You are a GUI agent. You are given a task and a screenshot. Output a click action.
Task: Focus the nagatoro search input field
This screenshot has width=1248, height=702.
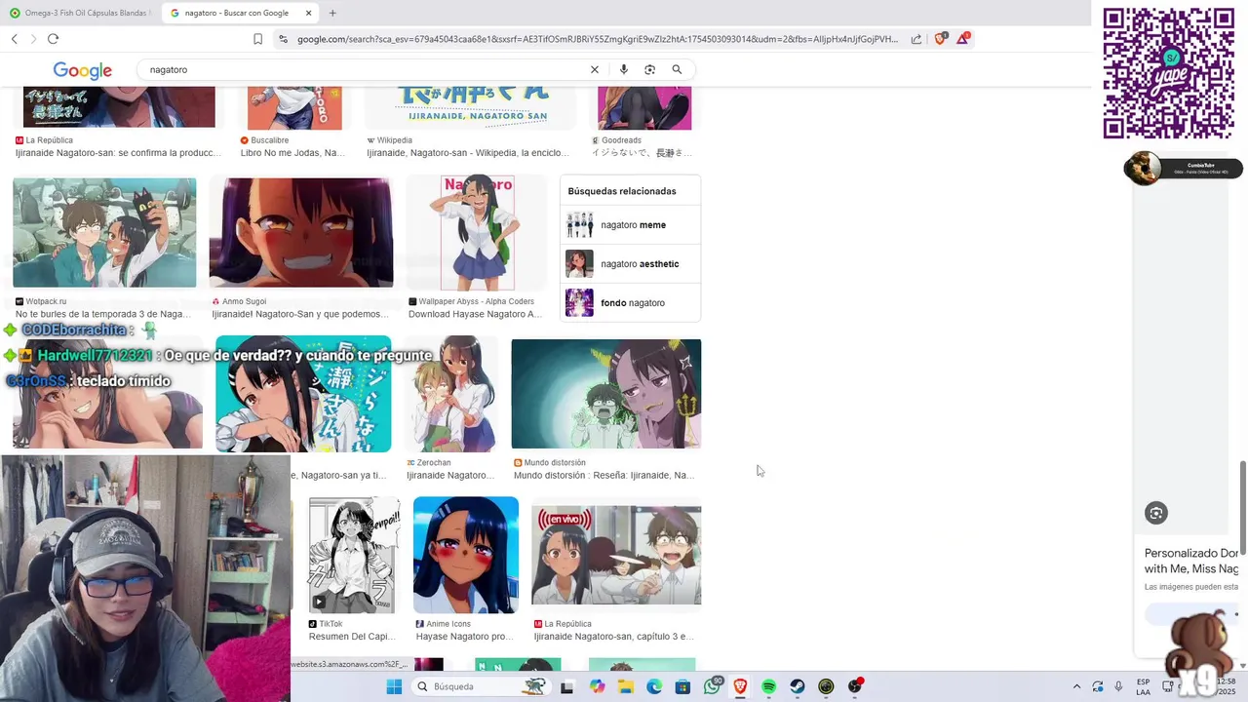point(366,69)
